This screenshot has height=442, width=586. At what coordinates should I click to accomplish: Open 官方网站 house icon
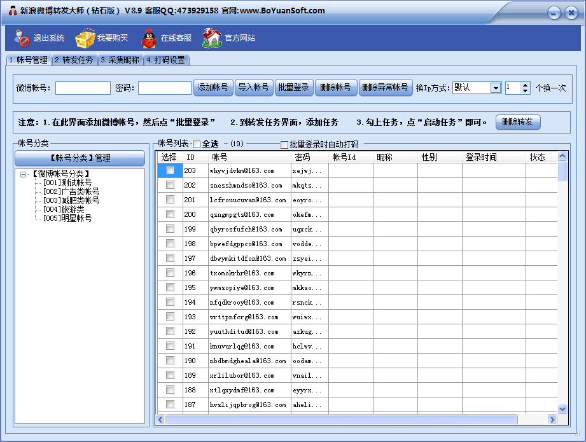[212, 38]
